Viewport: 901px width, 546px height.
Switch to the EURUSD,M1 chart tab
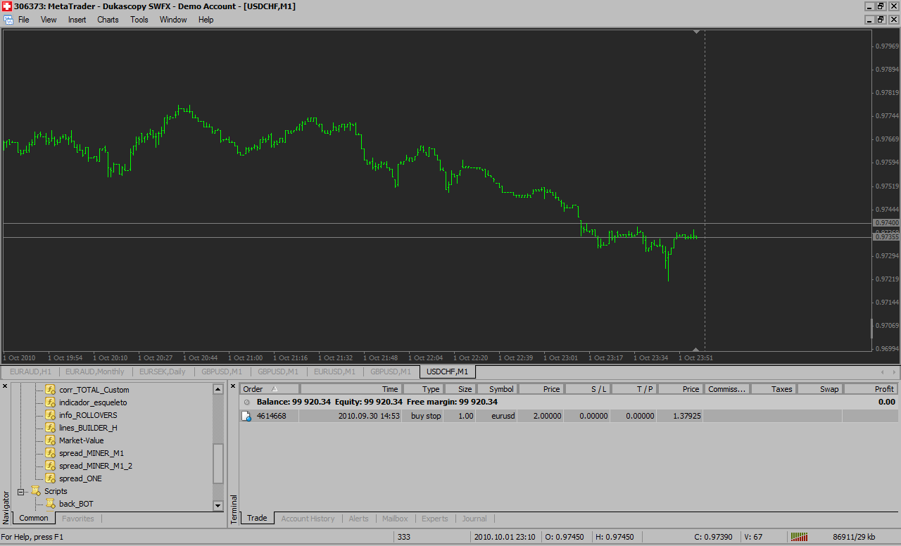coord(334,372)
